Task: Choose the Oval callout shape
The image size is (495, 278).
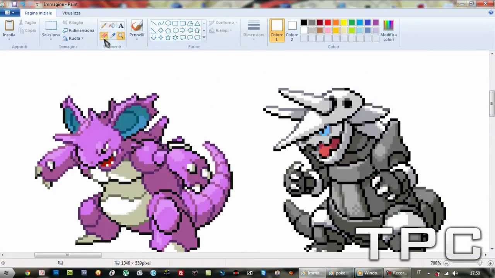Action: click(x=190, y=37)
